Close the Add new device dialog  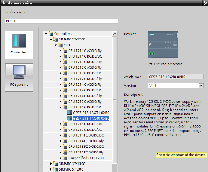coord(205,3)
